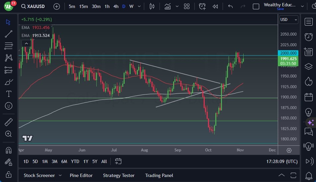Collapse the EMA indicator legend
Viewport: 316px width, 182px height.
tap(26, 43)
